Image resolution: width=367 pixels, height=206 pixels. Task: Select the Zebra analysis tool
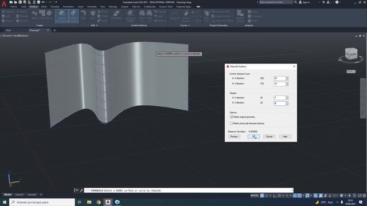(x=253, y=11)
